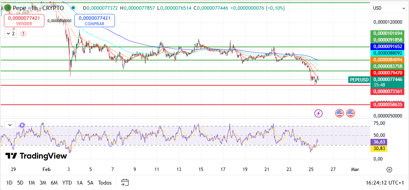The image size is (409, 190).
Task: Click the purple RSI refresh icon
Action: point(22,125)
